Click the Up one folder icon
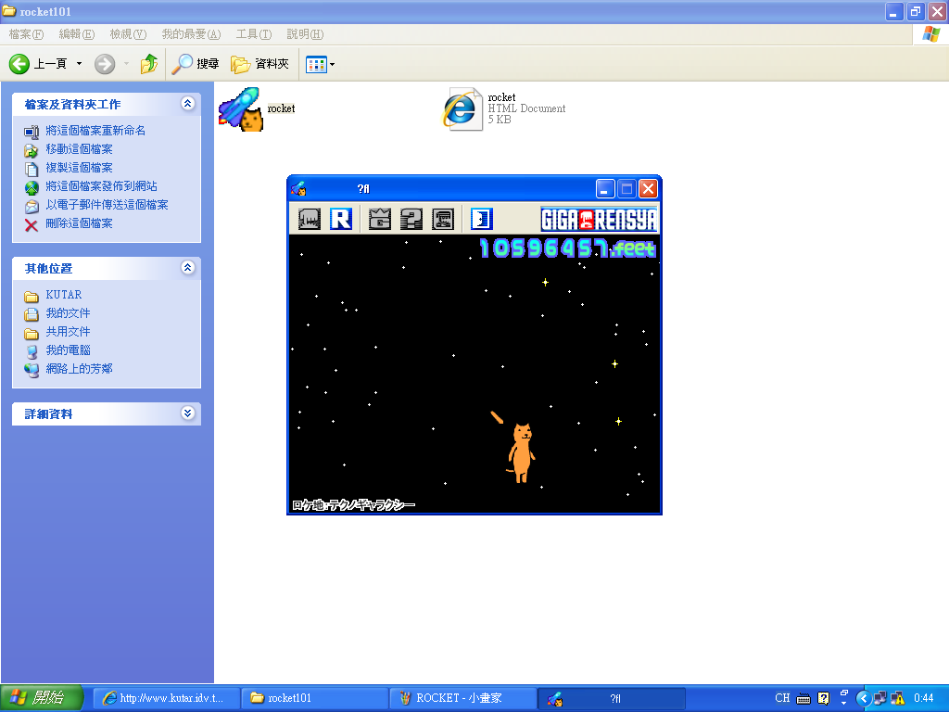This screenshot has width=949, height=712. click(149, 64)
